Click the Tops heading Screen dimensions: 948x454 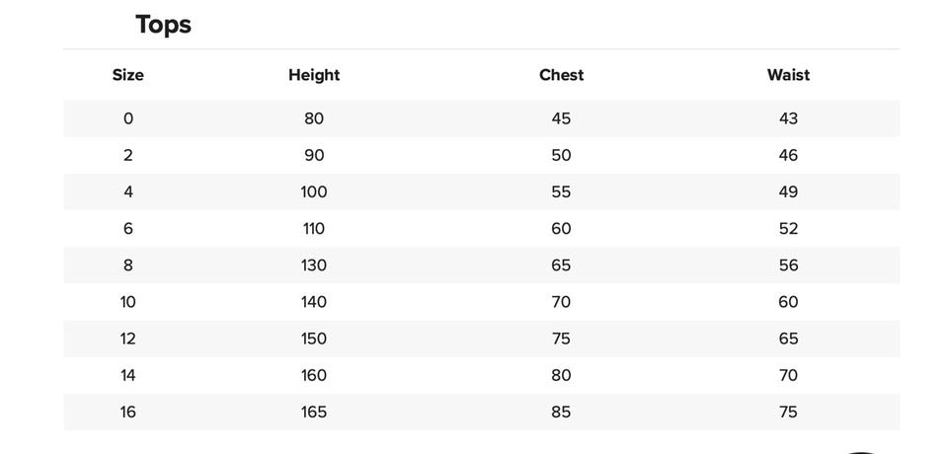(x=163, y=25)
